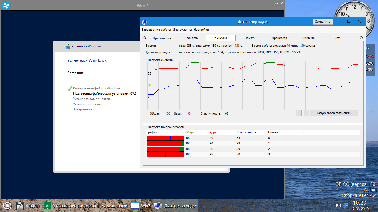Click Время работы системы text
The height and width of the screenshot is (212, 378).
(283, 46)
